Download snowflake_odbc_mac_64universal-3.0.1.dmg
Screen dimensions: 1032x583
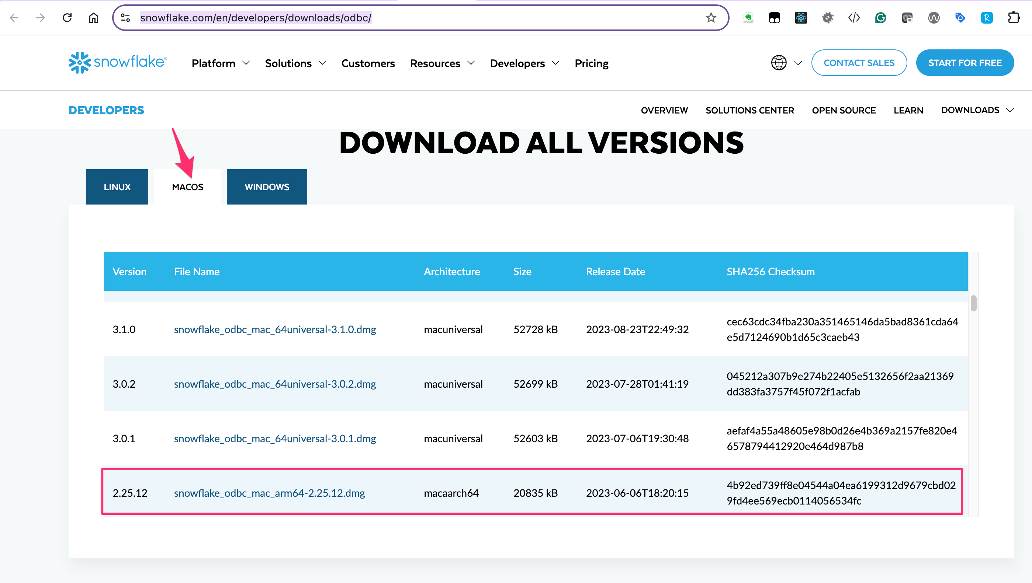(275, 438)
